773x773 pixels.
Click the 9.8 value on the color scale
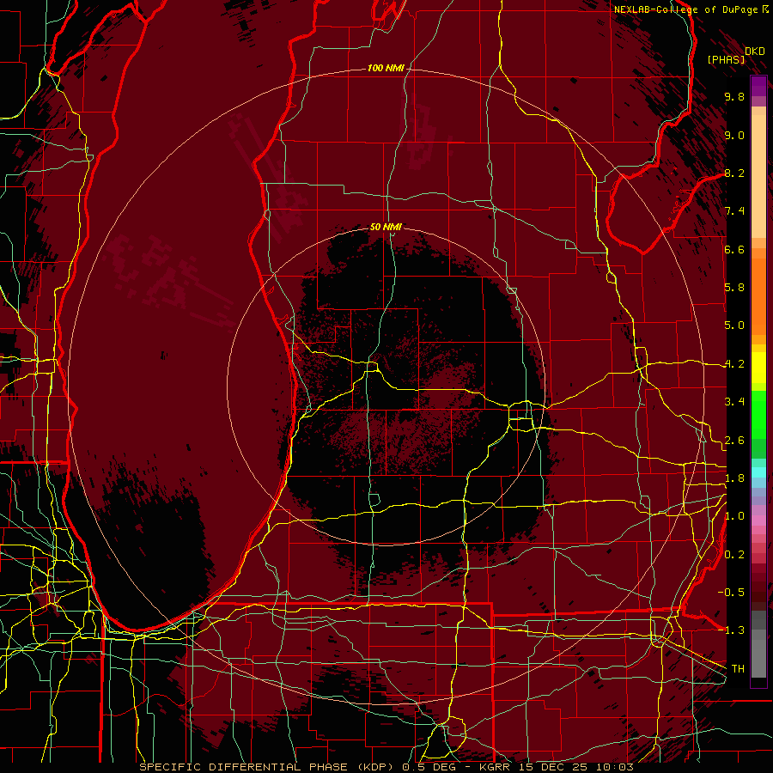point(734,96)
